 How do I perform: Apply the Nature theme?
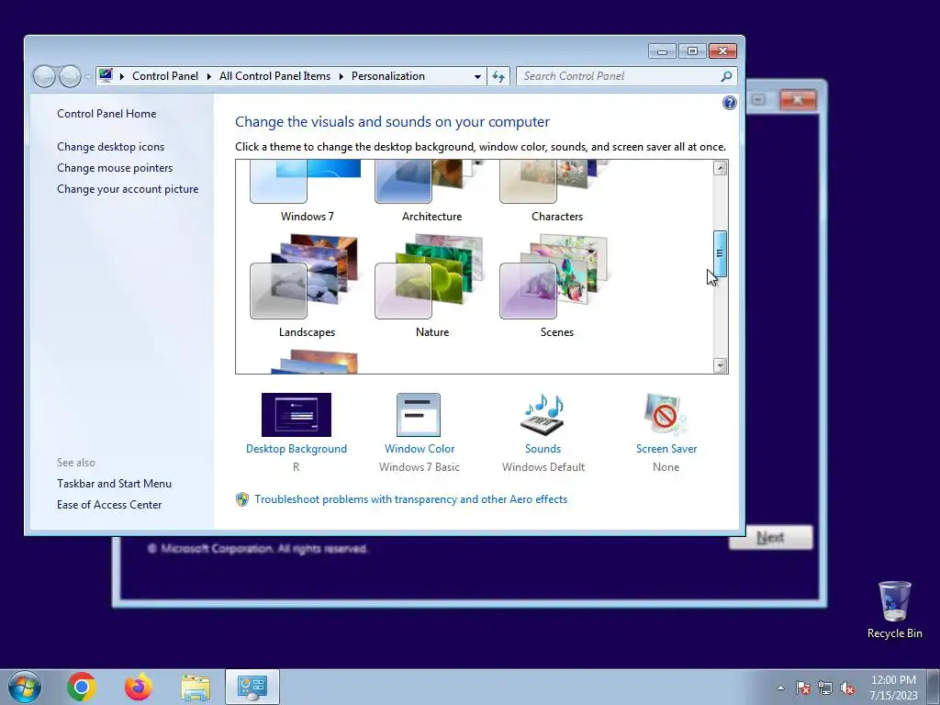coord(431,285)
